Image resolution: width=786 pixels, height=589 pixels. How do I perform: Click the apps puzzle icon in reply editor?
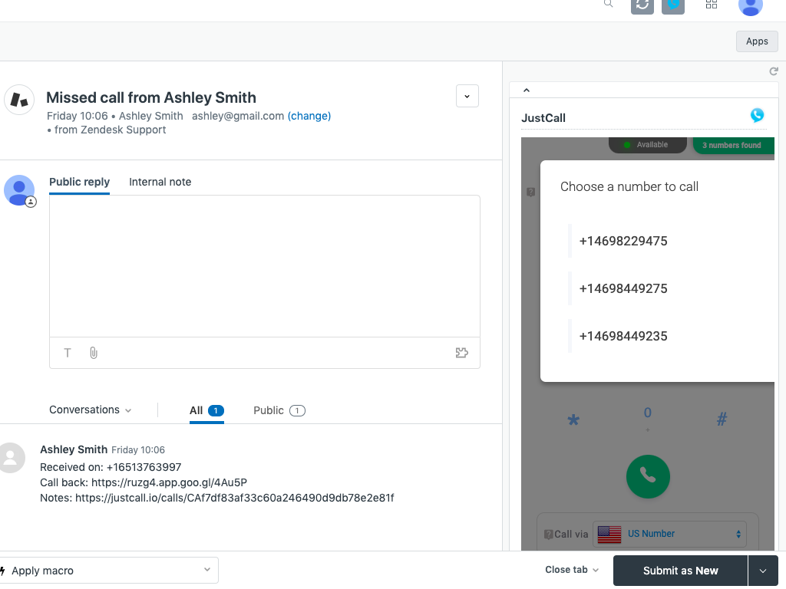(461, 353)
